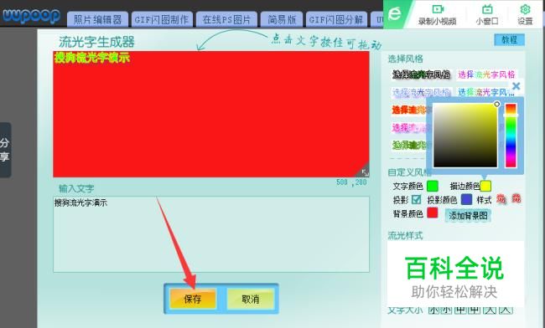Pick a shade in the color saturation square
Screen dimensions: 545x328
click(465, 136)
